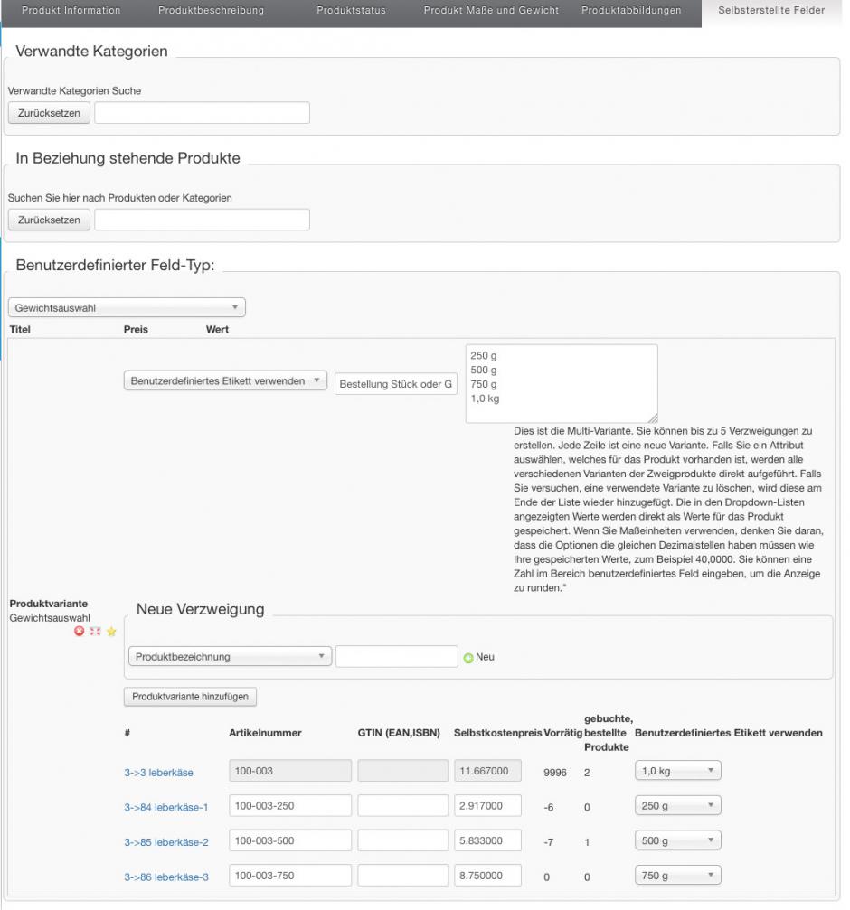Click the red move/sort arrows icon

(x=95, y=632)
